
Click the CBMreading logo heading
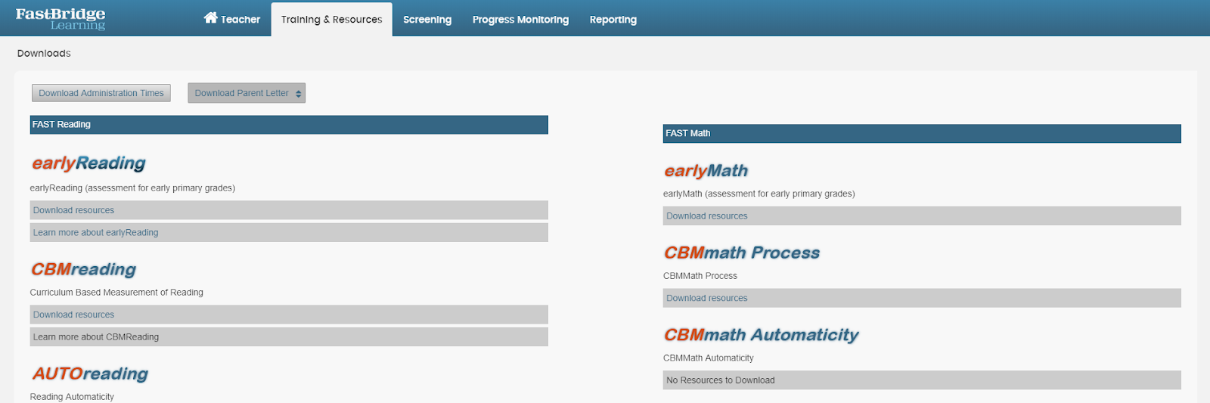point(84,269)
